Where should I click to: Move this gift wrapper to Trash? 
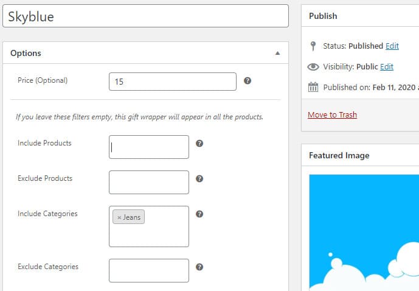tap(332, 114)
